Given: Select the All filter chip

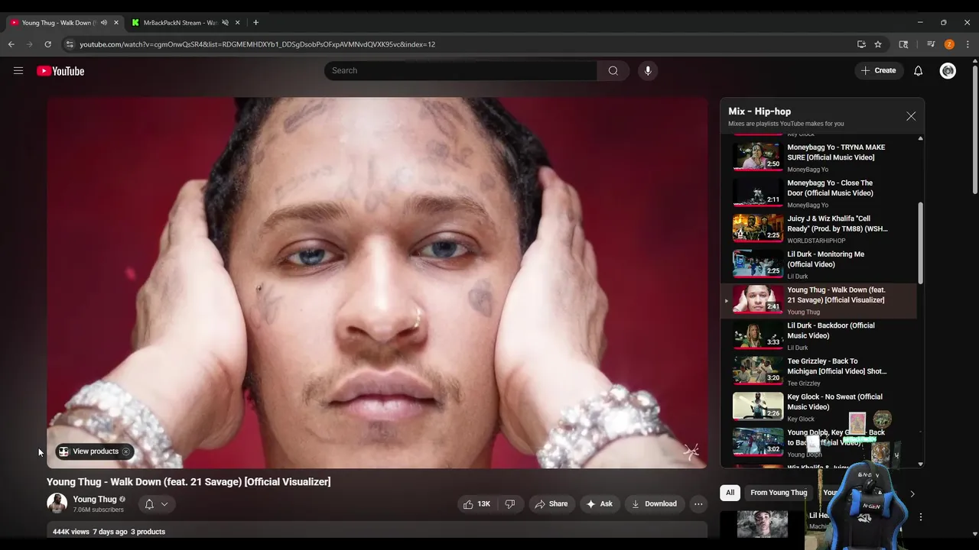Looking at the screenshot, I should 730,493.
